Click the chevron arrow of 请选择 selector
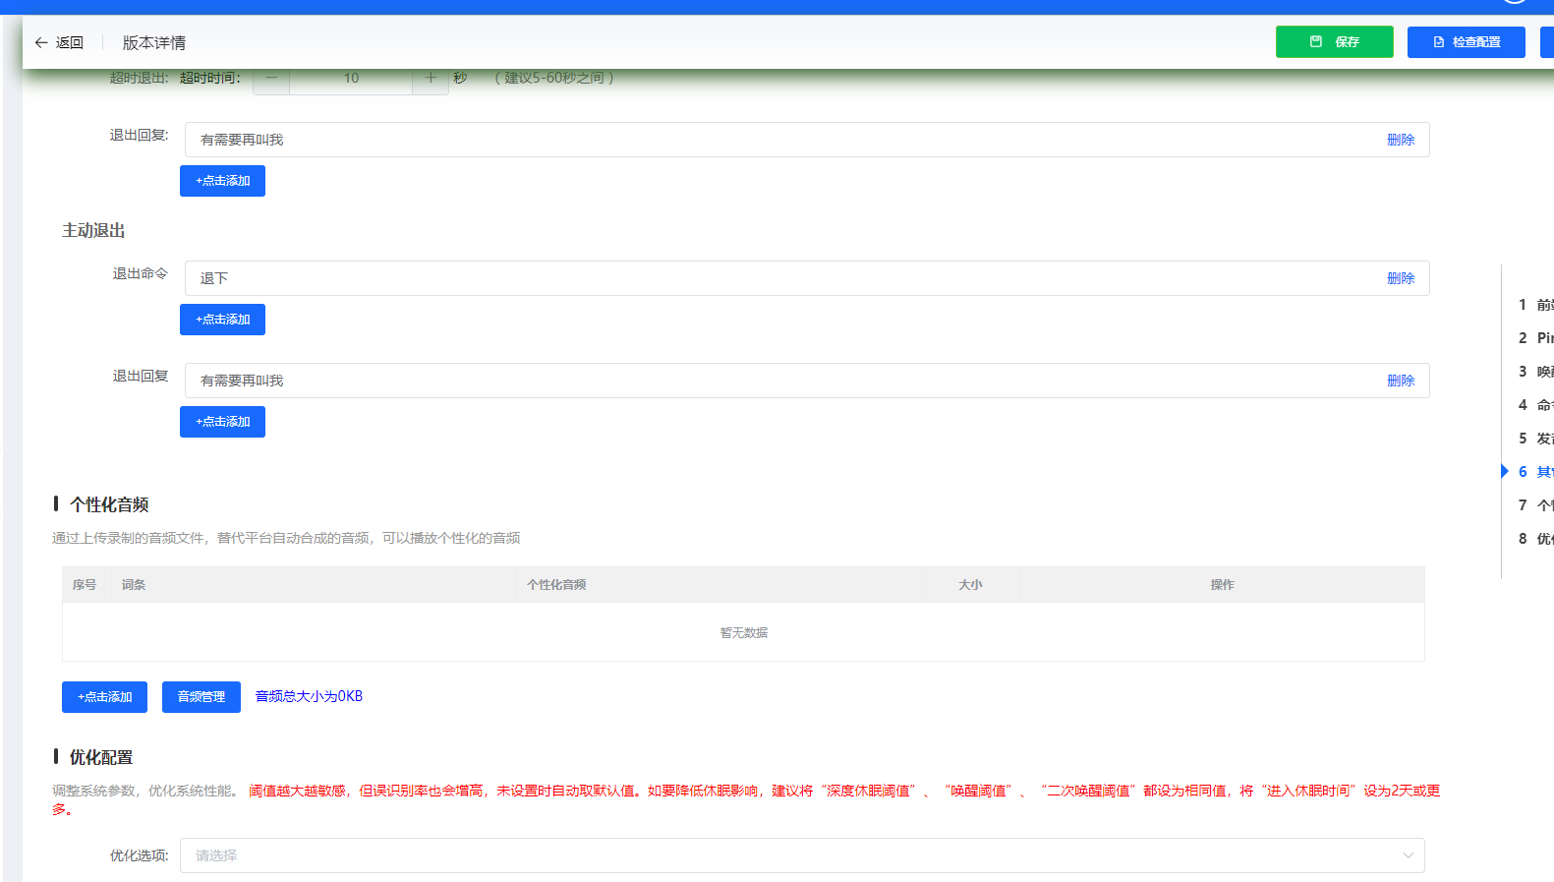1554x882 pixels. 1408,855
